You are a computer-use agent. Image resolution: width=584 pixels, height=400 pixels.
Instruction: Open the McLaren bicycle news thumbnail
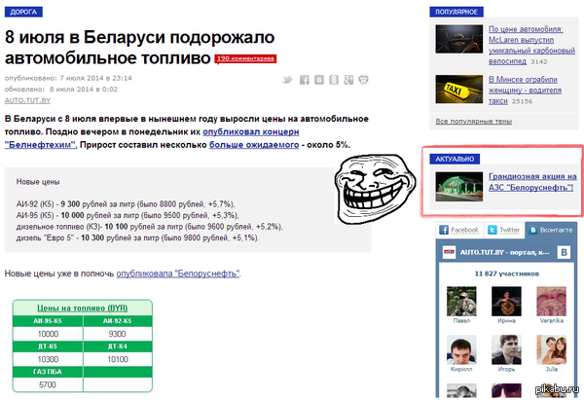coord(456,38)
